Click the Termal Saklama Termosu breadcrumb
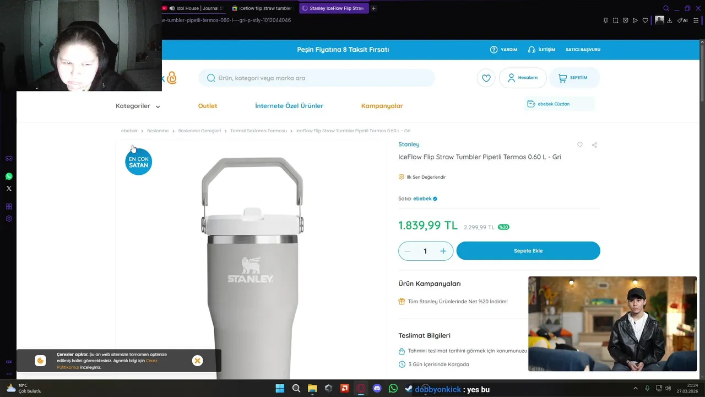The height and width of the screenshot is (397, 705). 258,131
